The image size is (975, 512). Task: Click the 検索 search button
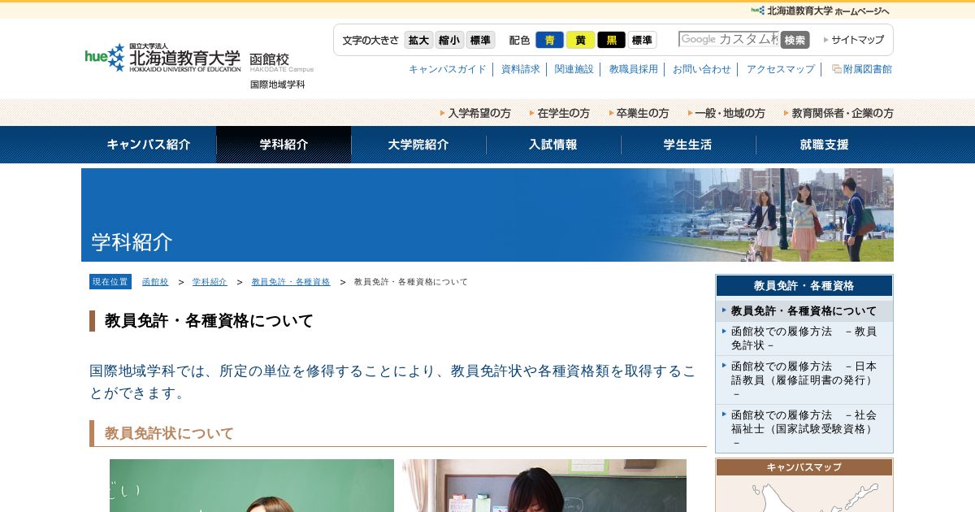pyautogui.click(x=795, y=40)
